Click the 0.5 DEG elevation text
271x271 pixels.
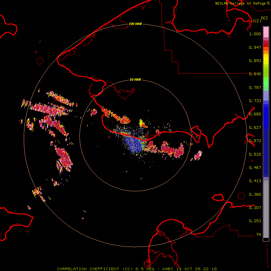(x=145, y=269)
